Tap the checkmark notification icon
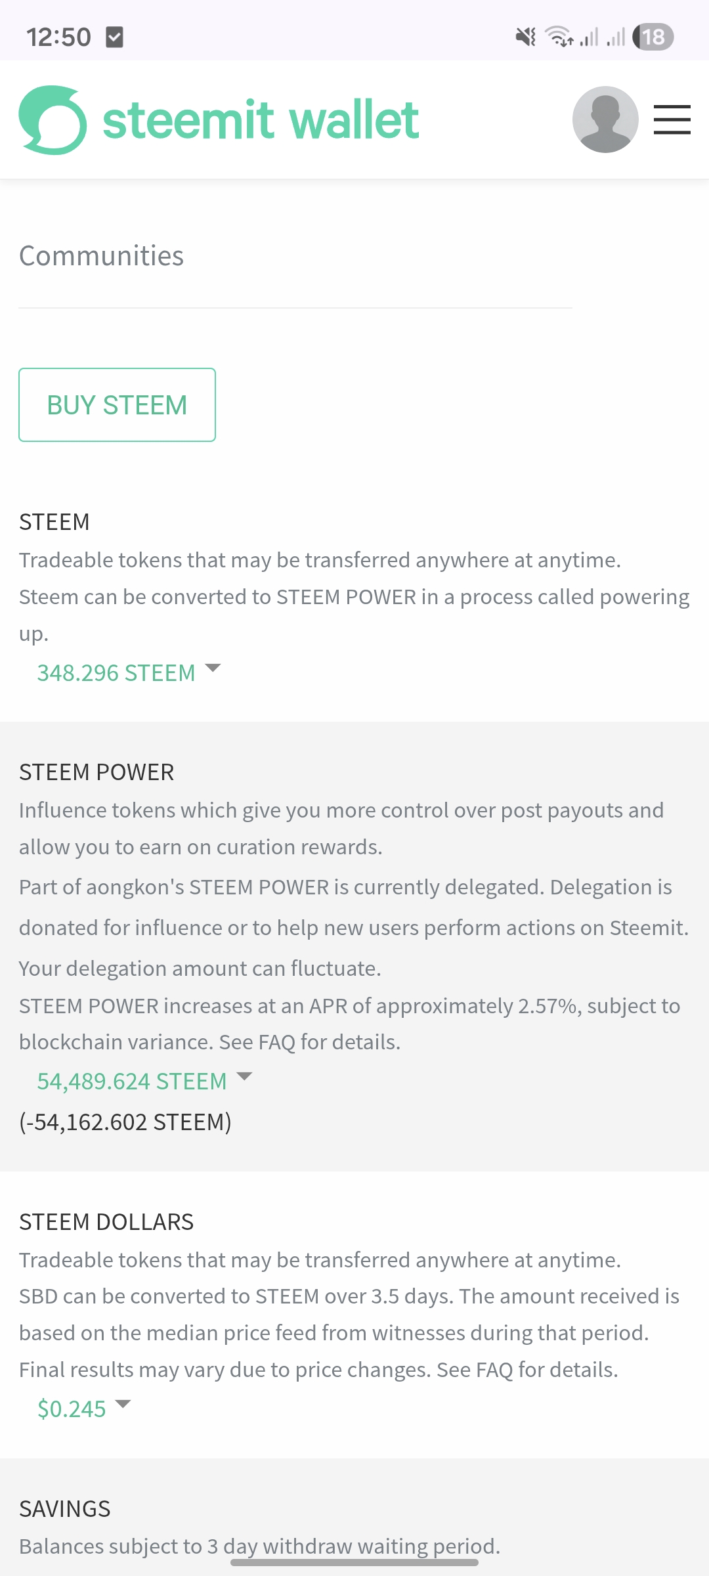709x1576 pixels. pyautogui.click(x=115, y=37)
